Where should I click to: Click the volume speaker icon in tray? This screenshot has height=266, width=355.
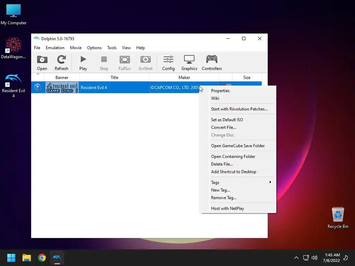click(314, 258)
